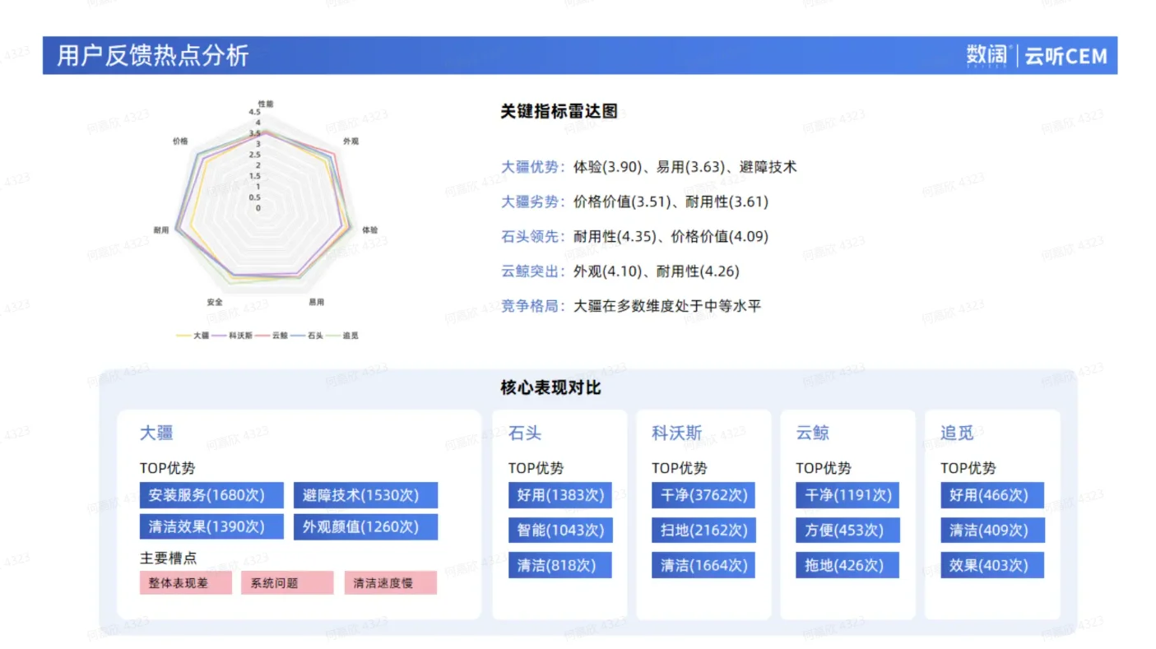Select the 价格 axis label on the radar chart

pos(180,141)
